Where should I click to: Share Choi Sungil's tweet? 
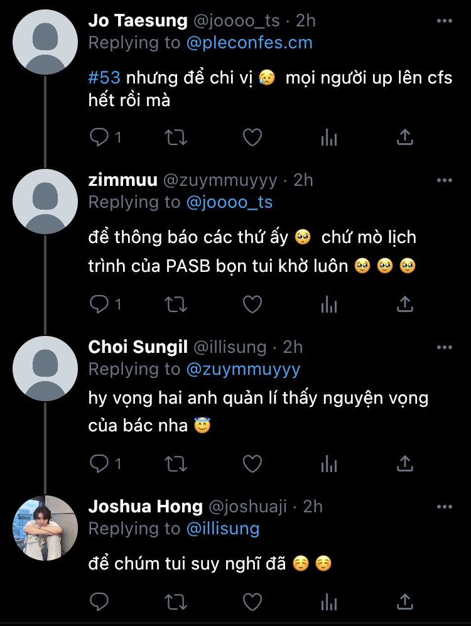pyautogui.click(x=404, y=463)
